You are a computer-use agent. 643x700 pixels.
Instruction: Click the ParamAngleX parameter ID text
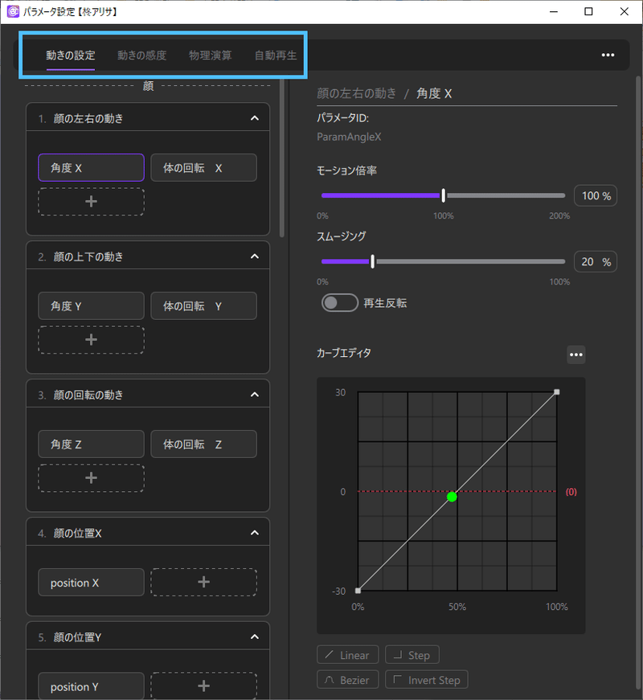pyautogui.click(x=349, y=137)
